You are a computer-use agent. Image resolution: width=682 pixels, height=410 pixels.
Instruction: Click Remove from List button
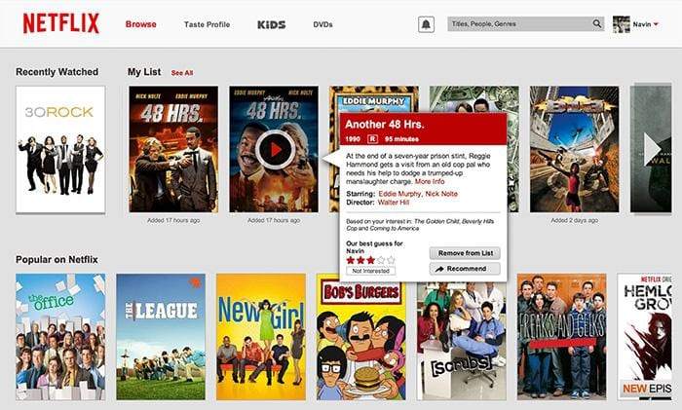(465, 253)
